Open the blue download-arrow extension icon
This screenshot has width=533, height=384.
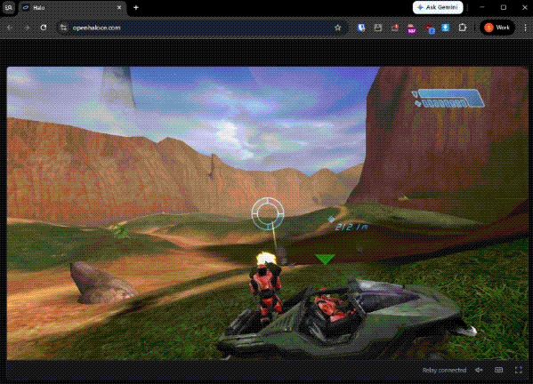coord(445,28)
